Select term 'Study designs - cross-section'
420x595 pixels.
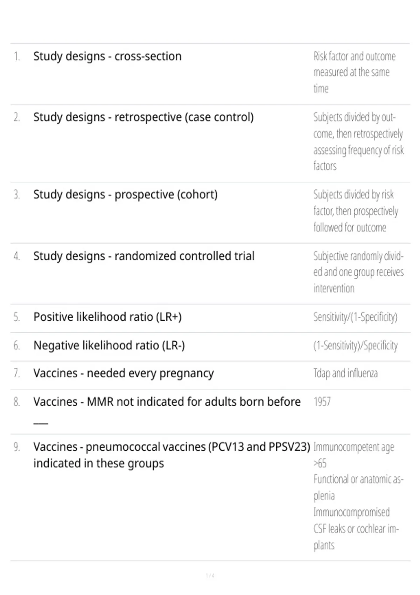point(107,56)
